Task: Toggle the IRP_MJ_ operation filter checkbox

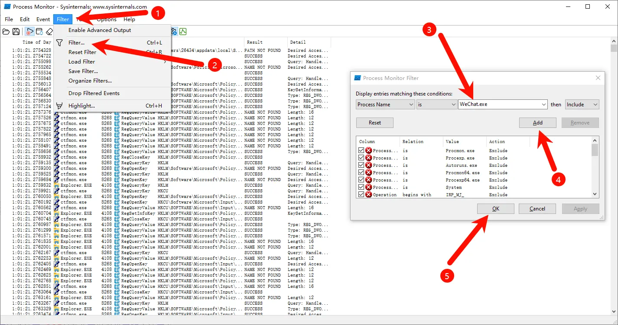Action: coord(361,194)
